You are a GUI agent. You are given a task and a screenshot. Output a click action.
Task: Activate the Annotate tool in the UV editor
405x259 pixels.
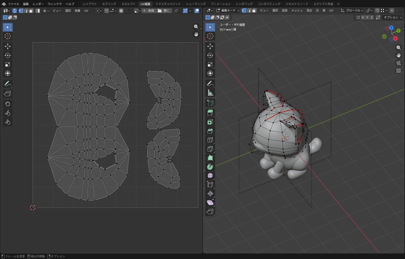8,84
